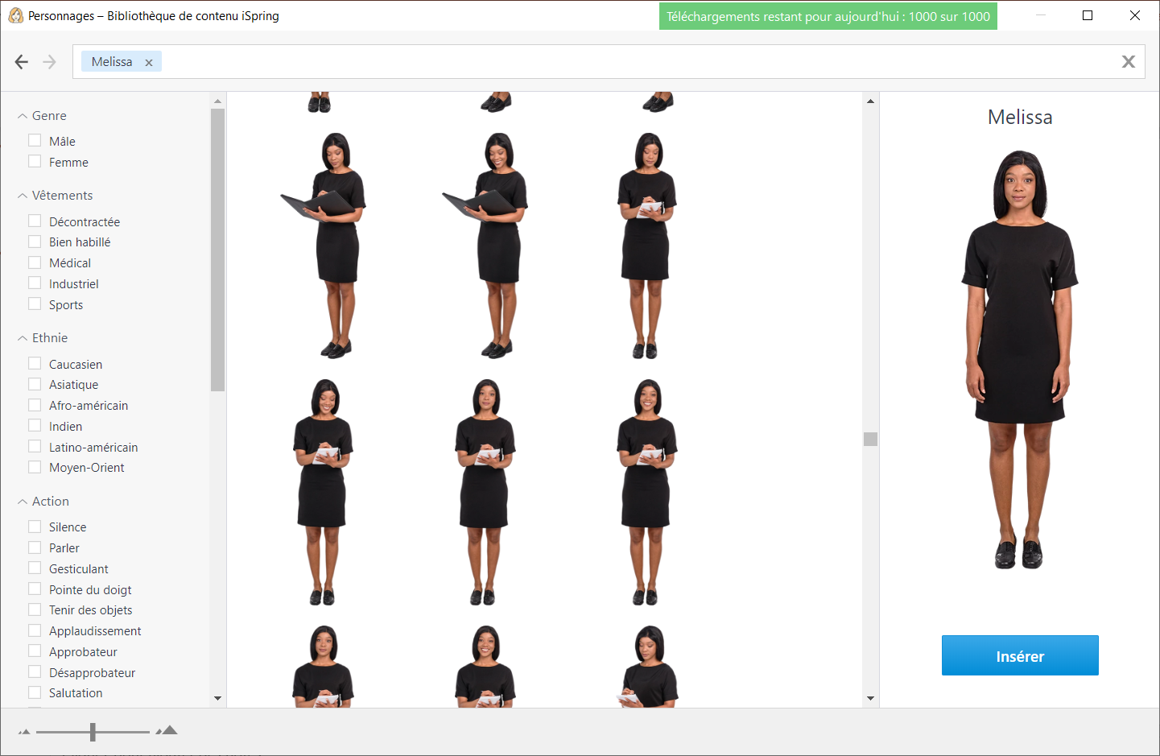Collapse the Vêtements filter section
Screen dimensions: 1160x756
tap(23, 196)
